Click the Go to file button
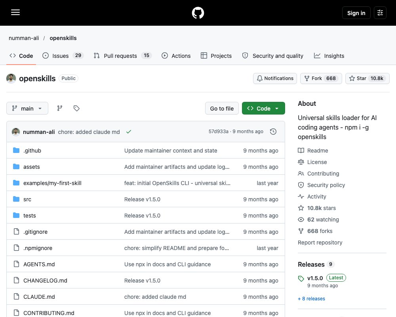 coord(222,109)
